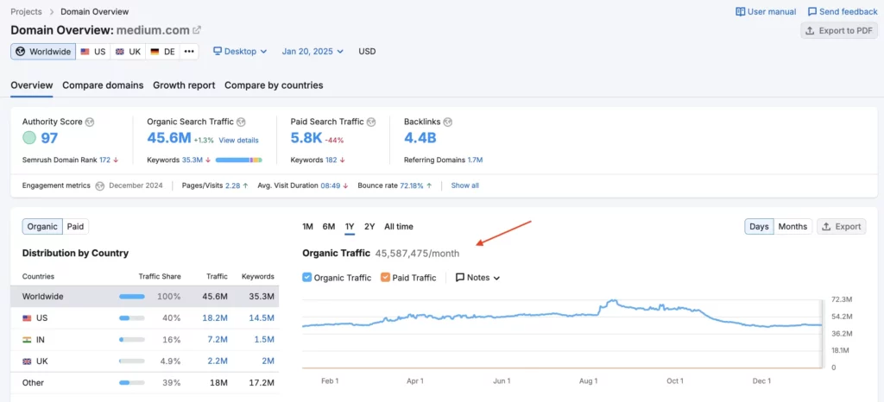Click the Backlinks info icon
Viewport: 884px width, 402px height.
pos(448,122)
